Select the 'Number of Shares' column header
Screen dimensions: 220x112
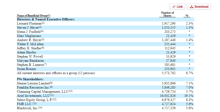coord(167,14)
